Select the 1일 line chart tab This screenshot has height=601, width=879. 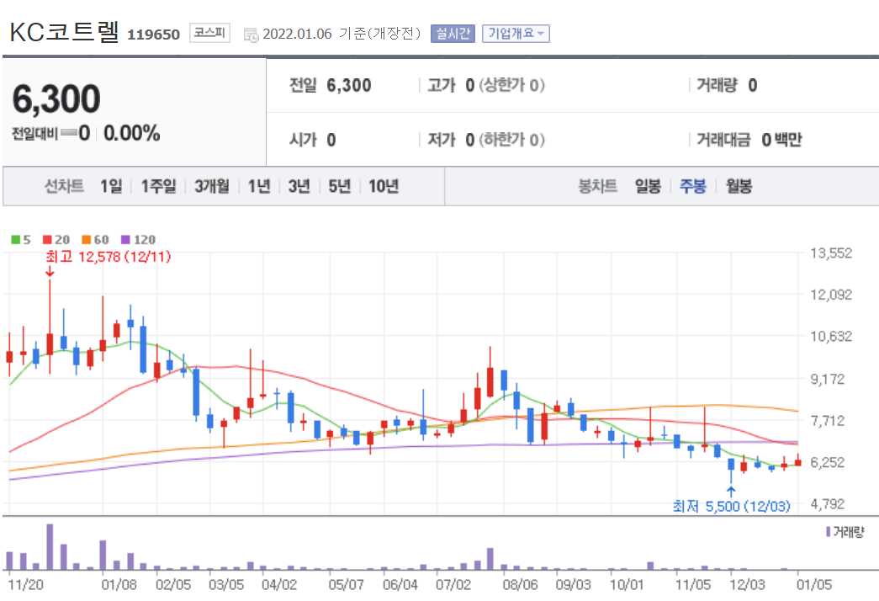(111, 186)
